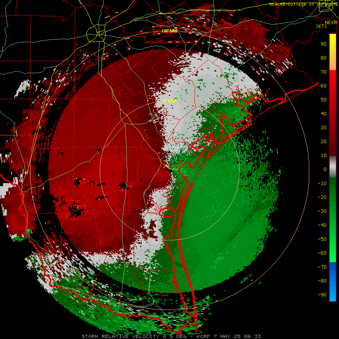The image size is (339, 339).
Task: Click the "100 NMI" range ring label
Action: [169, 31]
